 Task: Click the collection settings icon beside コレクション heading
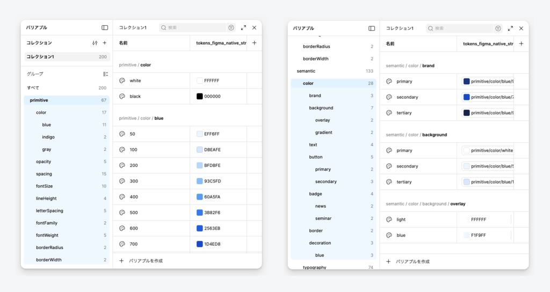tap(95, 43)
